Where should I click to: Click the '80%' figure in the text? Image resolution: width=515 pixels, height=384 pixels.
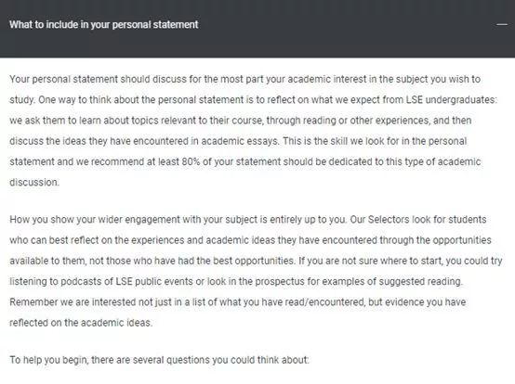[x=191, y=161]
